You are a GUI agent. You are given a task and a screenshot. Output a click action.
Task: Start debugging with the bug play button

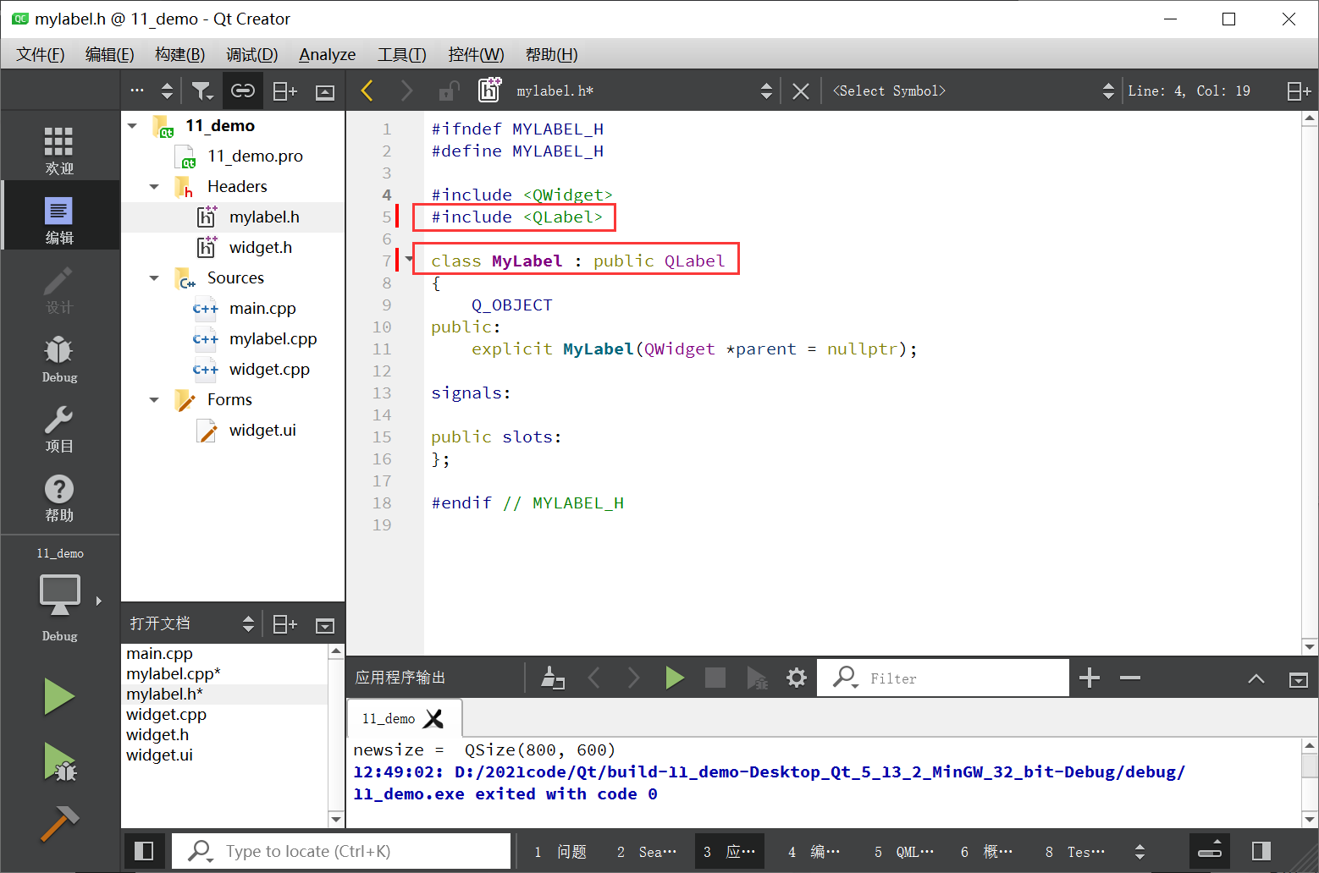click(x=59, y=761)
